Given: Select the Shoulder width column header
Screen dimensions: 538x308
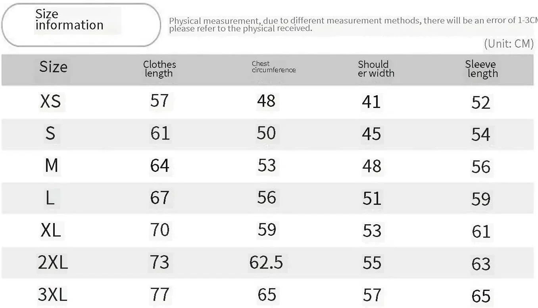Looking at the screenshot, I should 376,69.
